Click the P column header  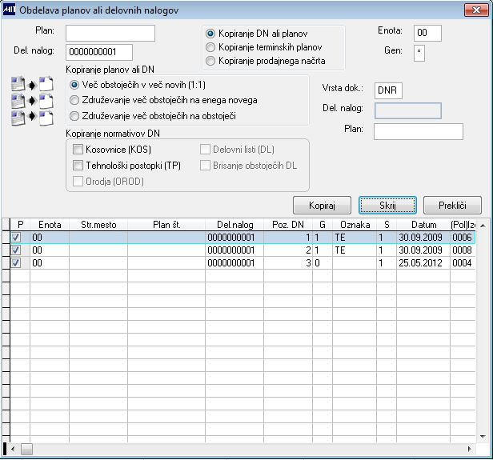point(20,225)
